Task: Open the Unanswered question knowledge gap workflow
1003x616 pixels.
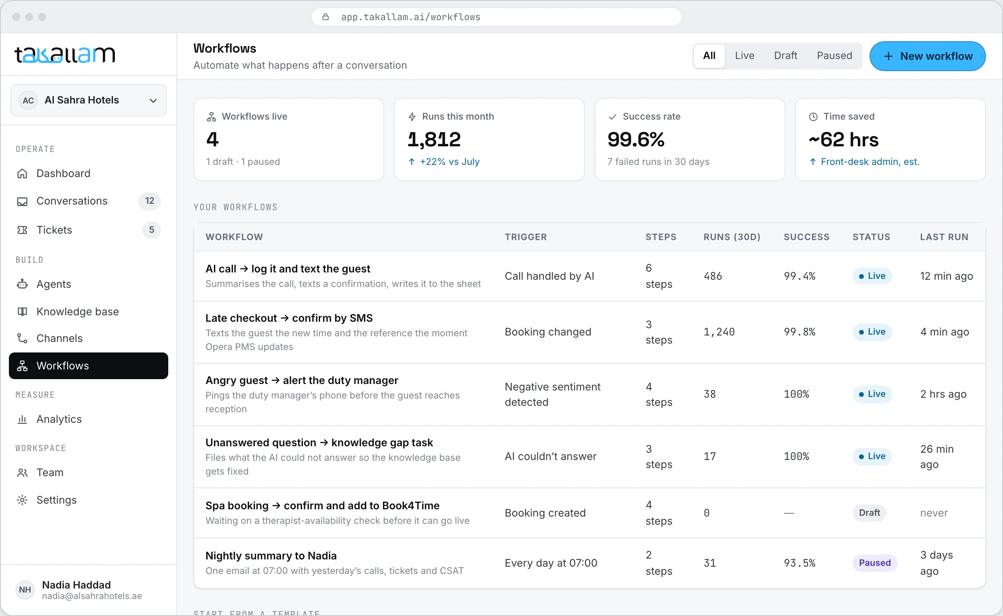Action: (x=589, y=457)
